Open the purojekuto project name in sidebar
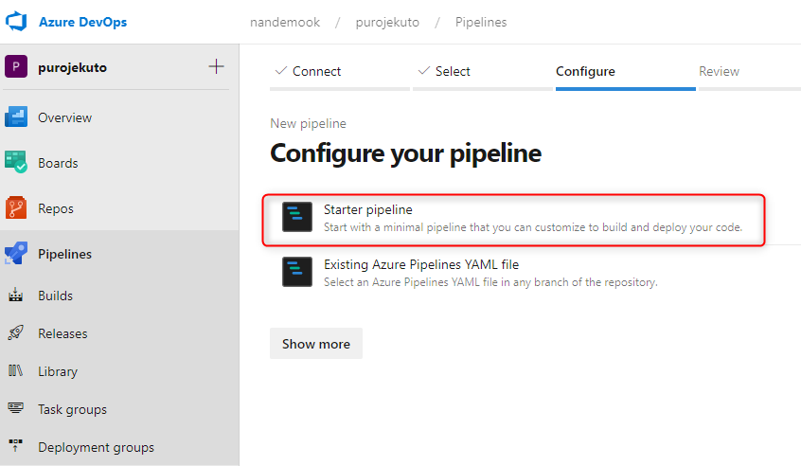The width and height of the screenshot is (801, 466). 73,67
